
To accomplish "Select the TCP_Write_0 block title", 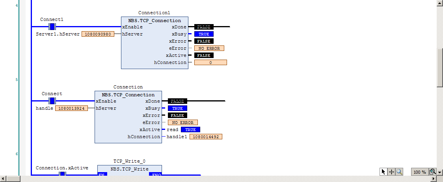I will [129, 161].
